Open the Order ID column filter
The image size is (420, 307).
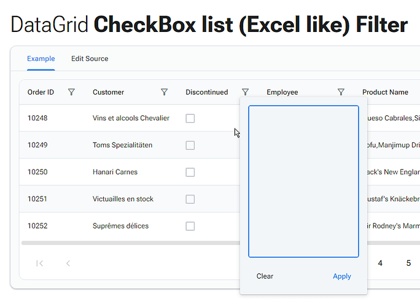pos(71,92)
